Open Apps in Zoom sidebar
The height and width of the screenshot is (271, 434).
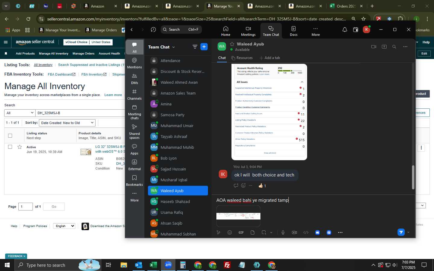[134, 149]
